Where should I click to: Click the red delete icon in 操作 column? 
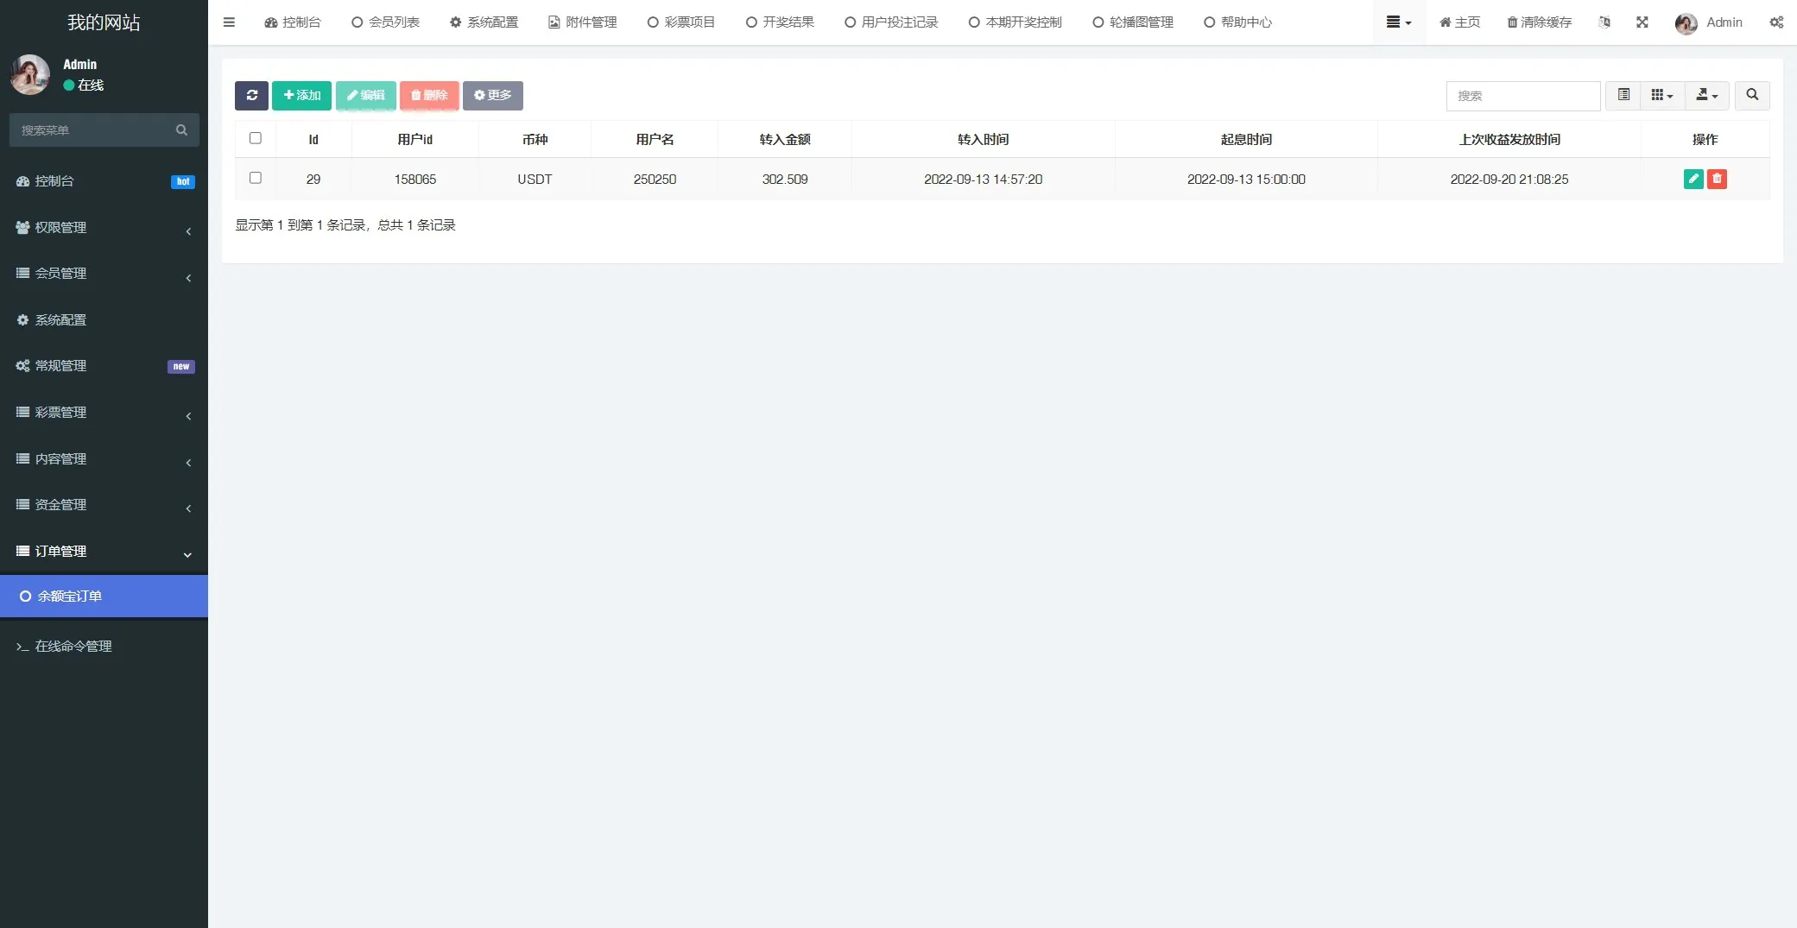[x=1718, y=179]
